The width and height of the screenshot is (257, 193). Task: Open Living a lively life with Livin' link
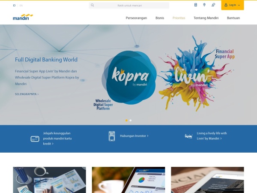tap(212, 136)
